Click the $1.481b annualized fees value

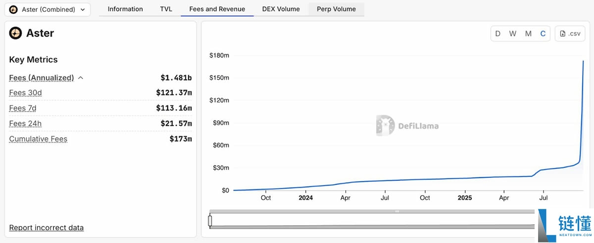coord(176,78)
